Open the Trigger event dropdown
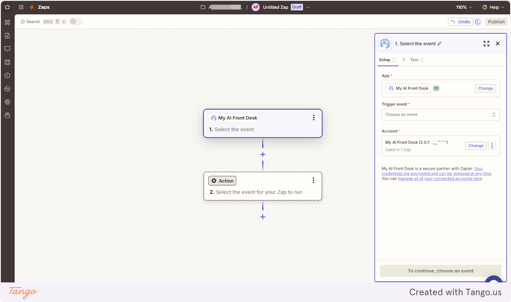The height and width of the screenshot is (302, 511). pos(440,115)
